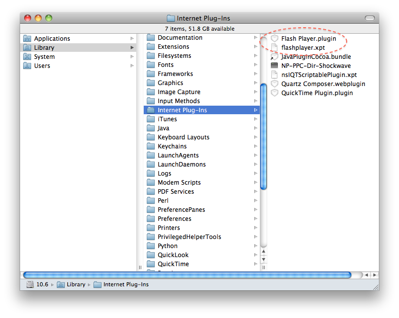
Task: Click the Python folder icon
Action: point(151,246)
